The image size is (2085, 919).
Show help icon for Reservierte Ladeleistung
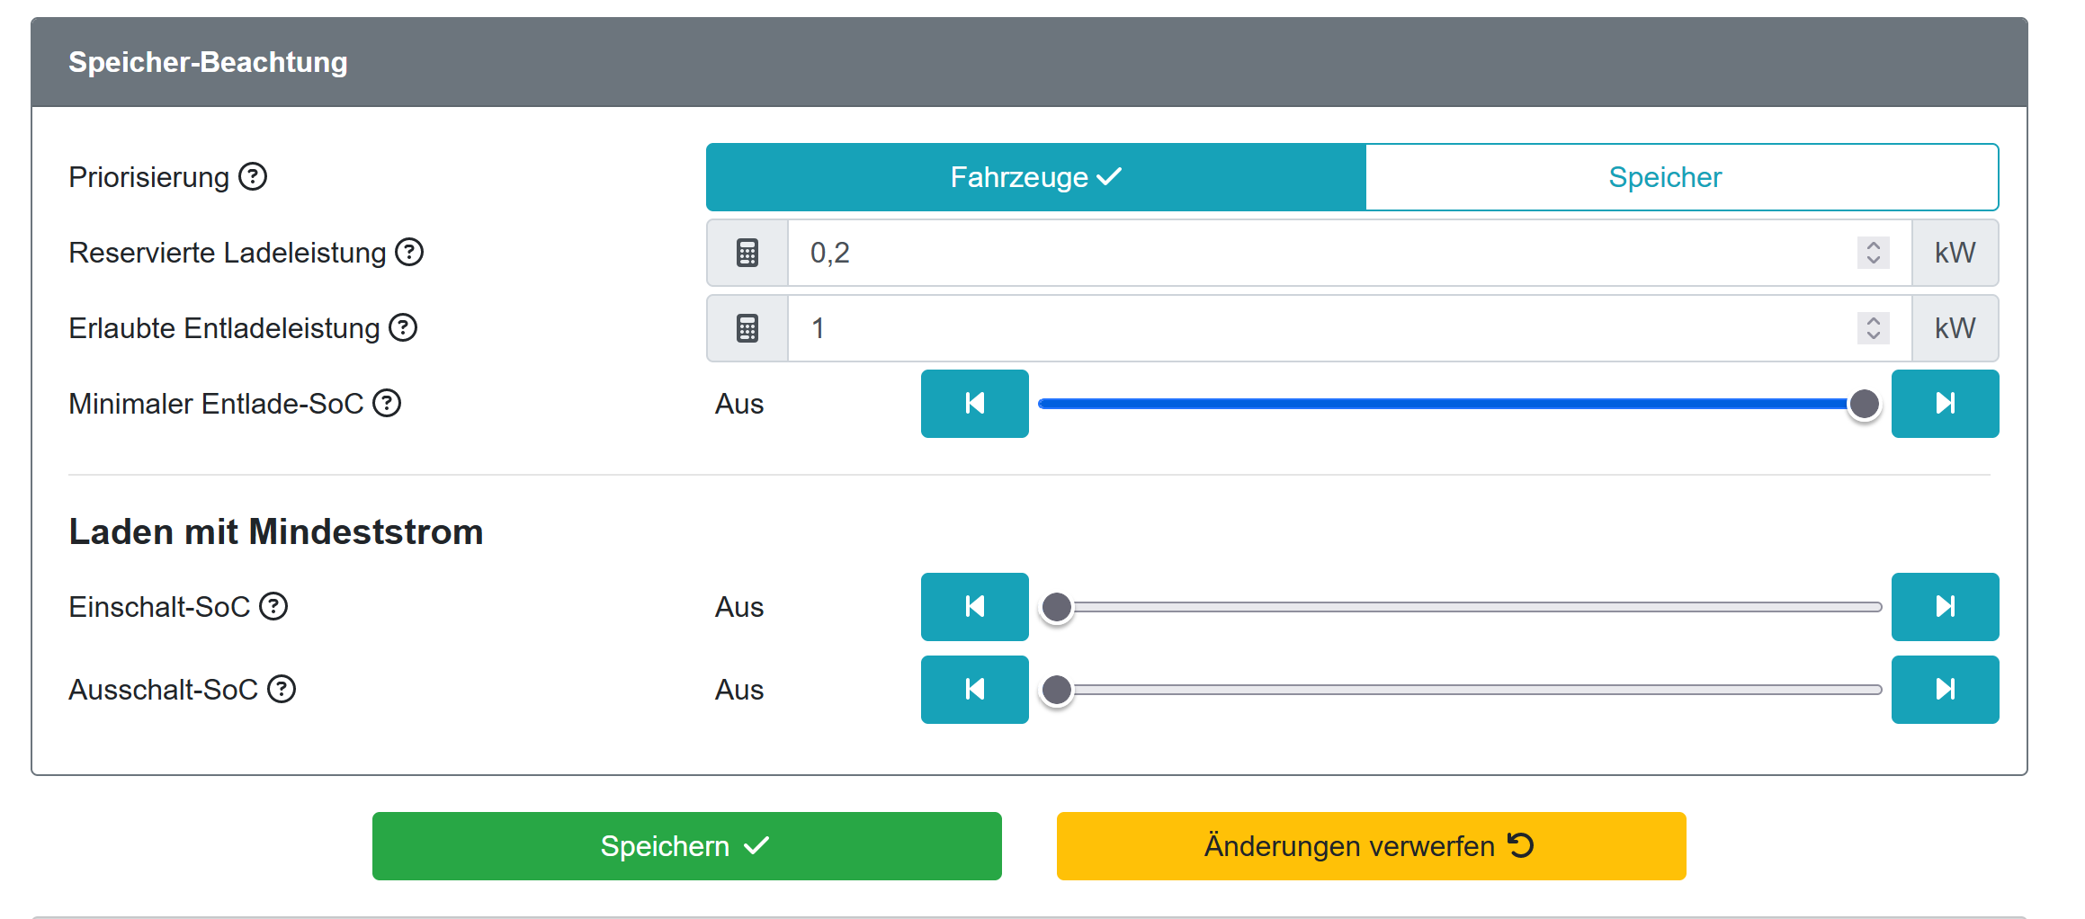tap(409, 253)
